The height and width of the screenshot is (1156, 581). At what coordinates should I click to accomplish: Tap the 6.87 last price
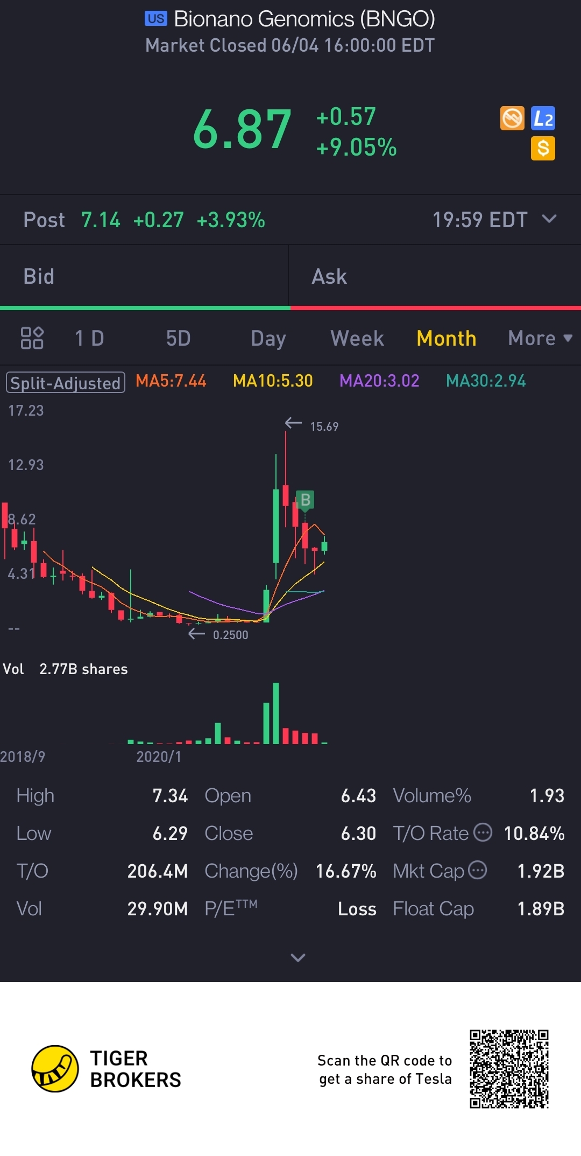[242, 130]
